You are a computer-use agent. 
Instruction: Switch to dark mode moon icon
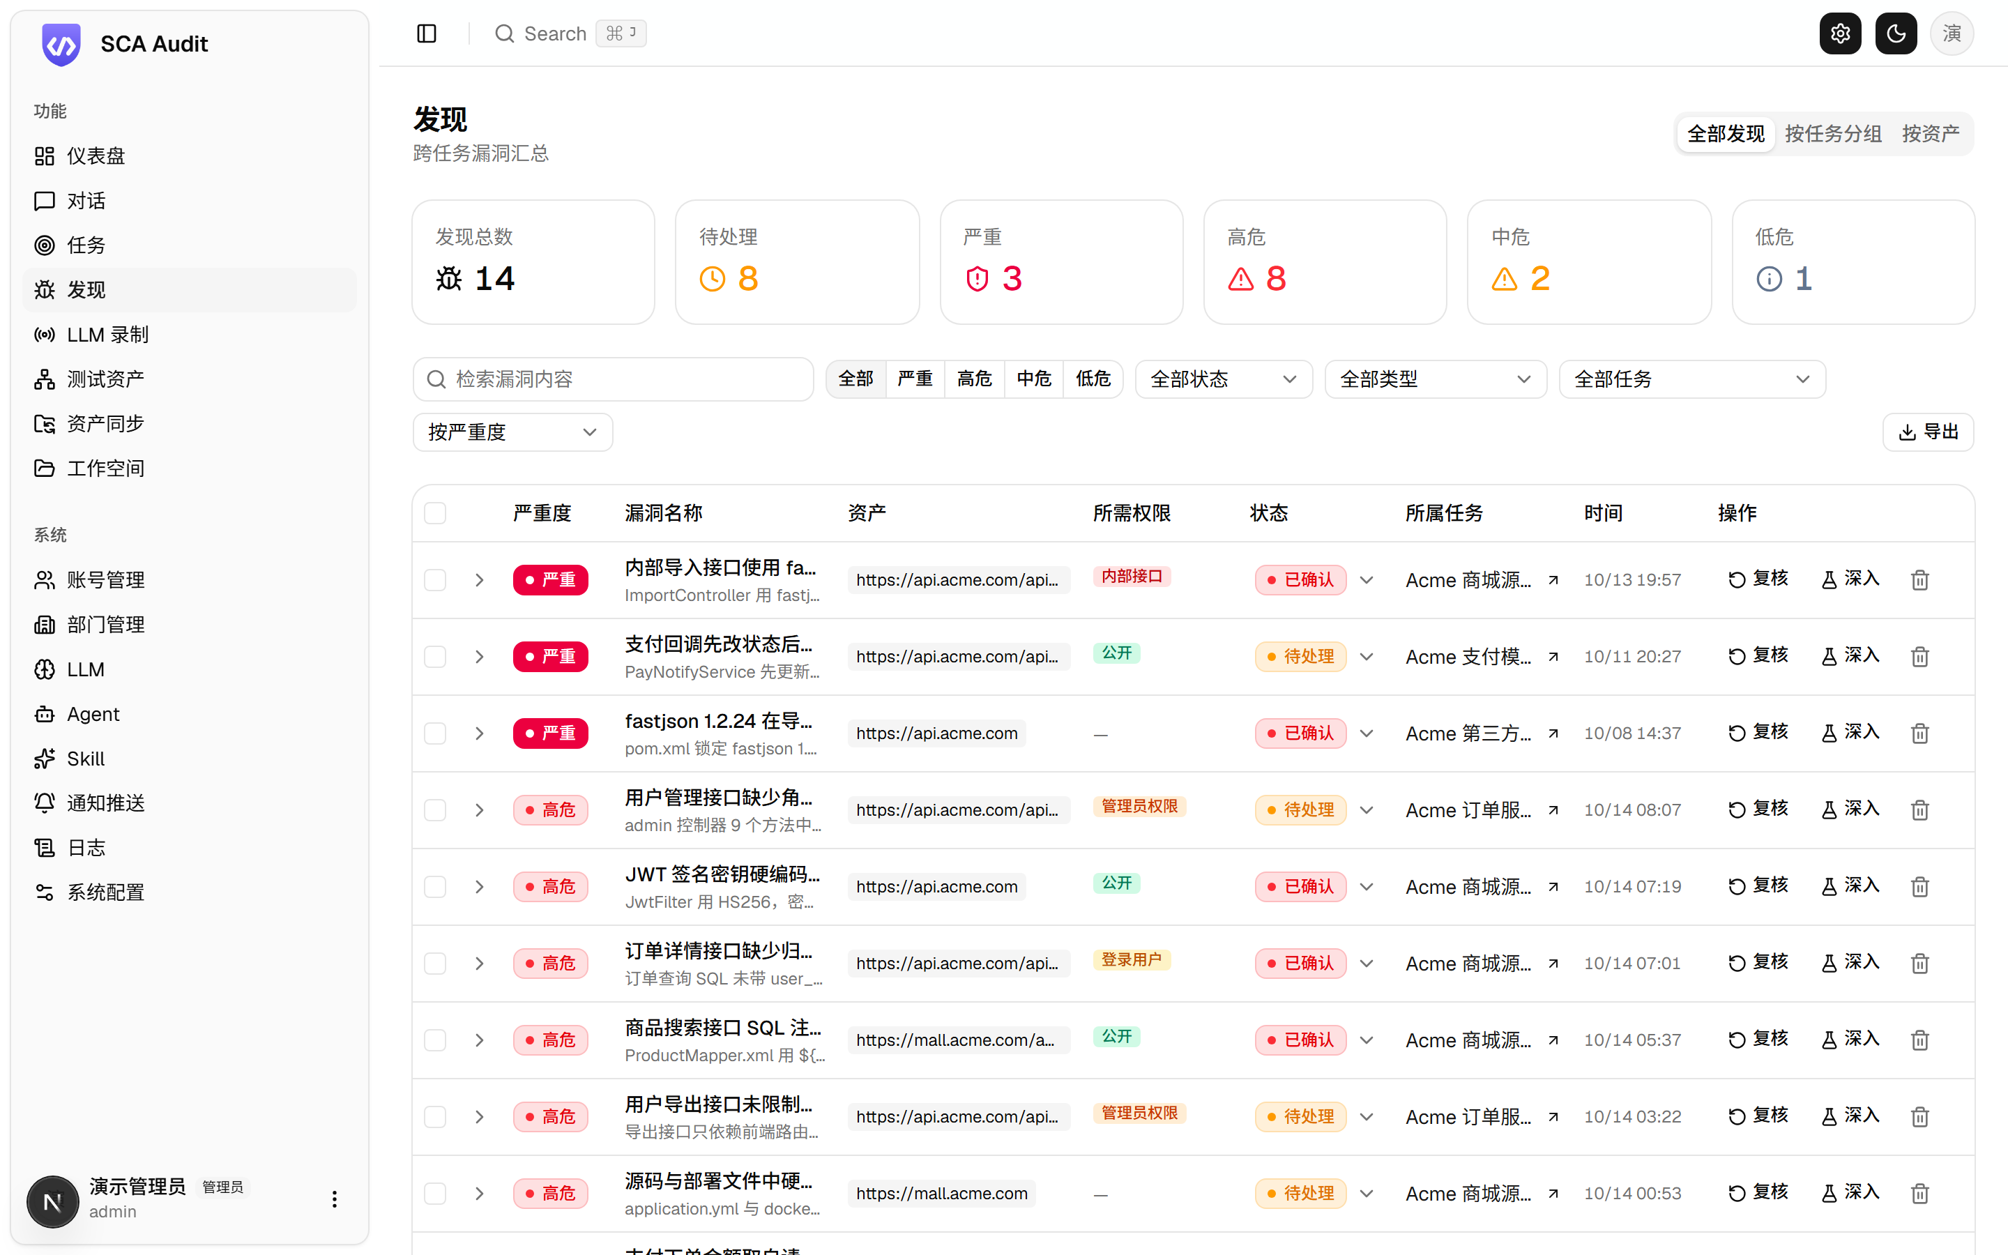pos(1896,33)
